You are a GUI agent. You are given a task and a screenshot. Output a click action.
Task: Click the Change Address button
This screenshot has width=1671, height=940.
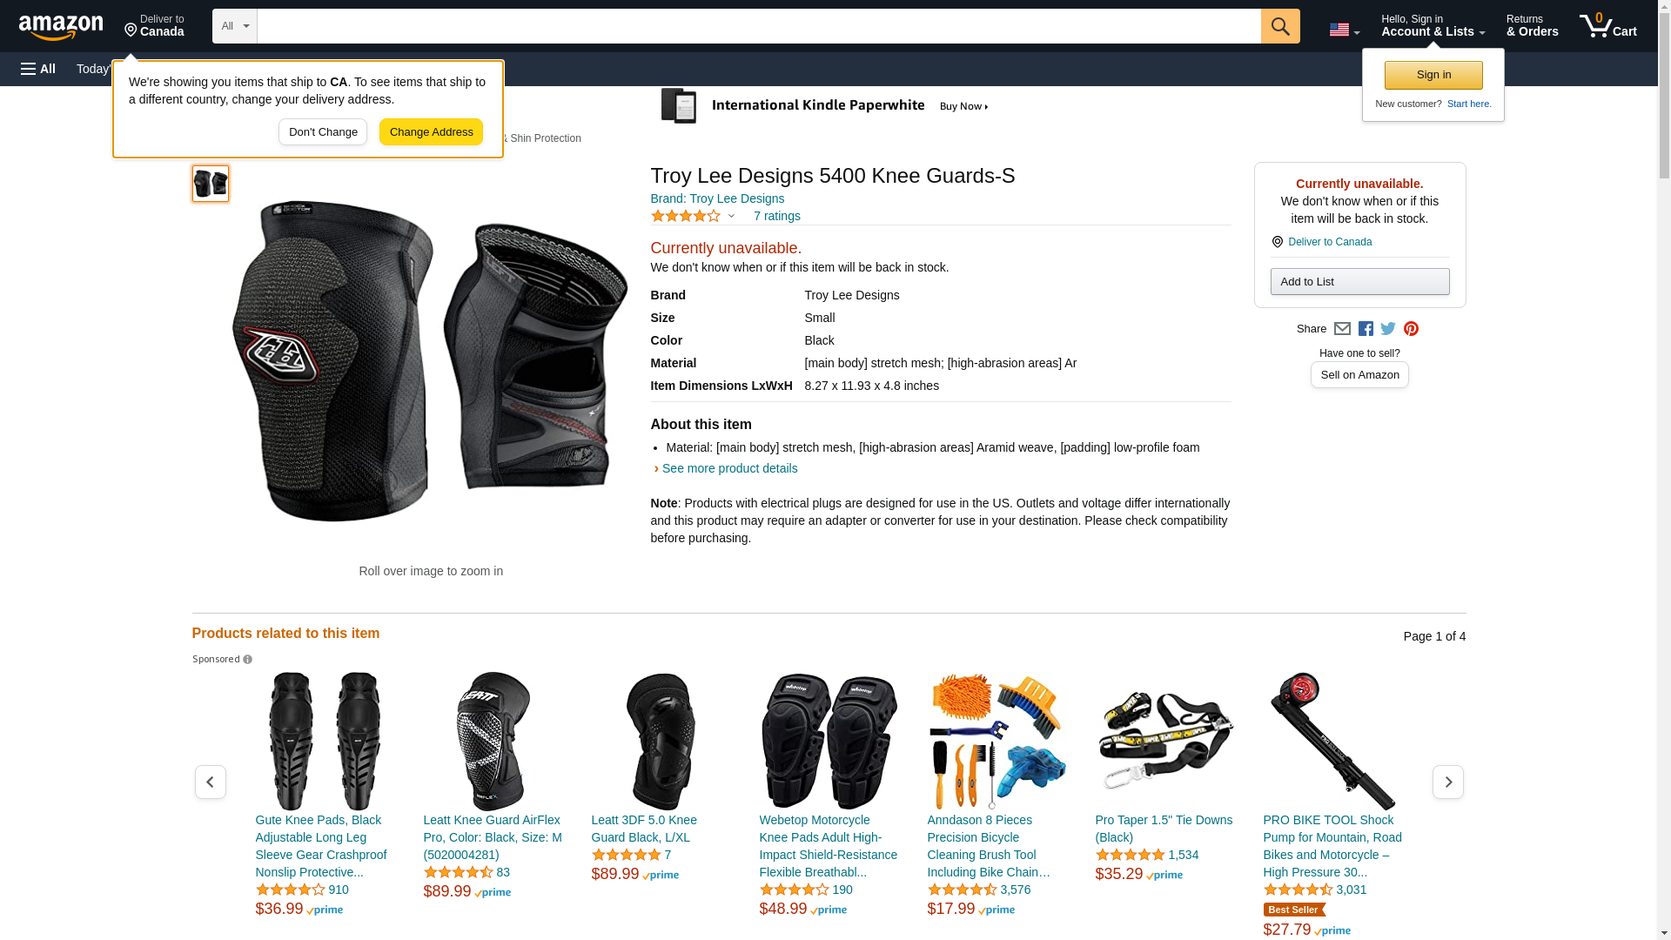tap(431, 132)
